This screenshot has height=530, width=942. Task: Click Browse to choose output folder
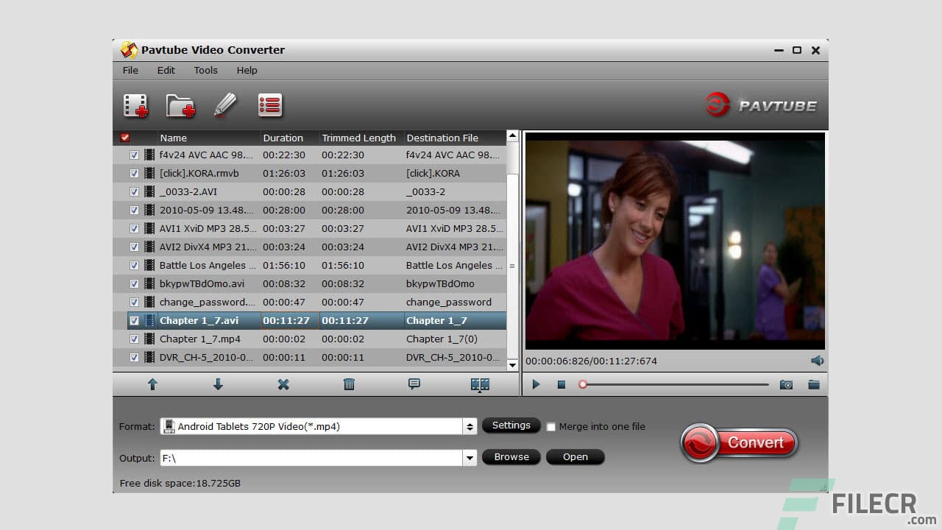(x=511, y=456)
